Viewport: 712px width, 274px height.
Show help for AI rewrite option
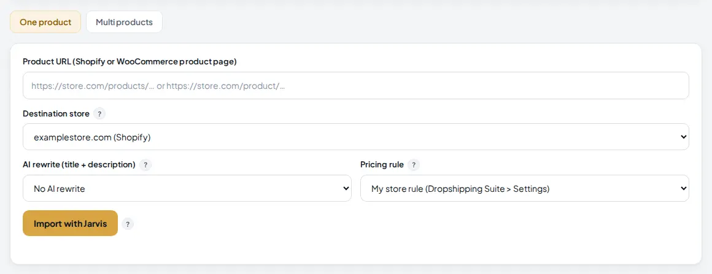click(x=145, y=165)
